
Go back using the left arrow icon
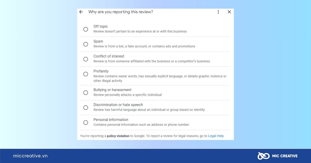pos(81,12)
